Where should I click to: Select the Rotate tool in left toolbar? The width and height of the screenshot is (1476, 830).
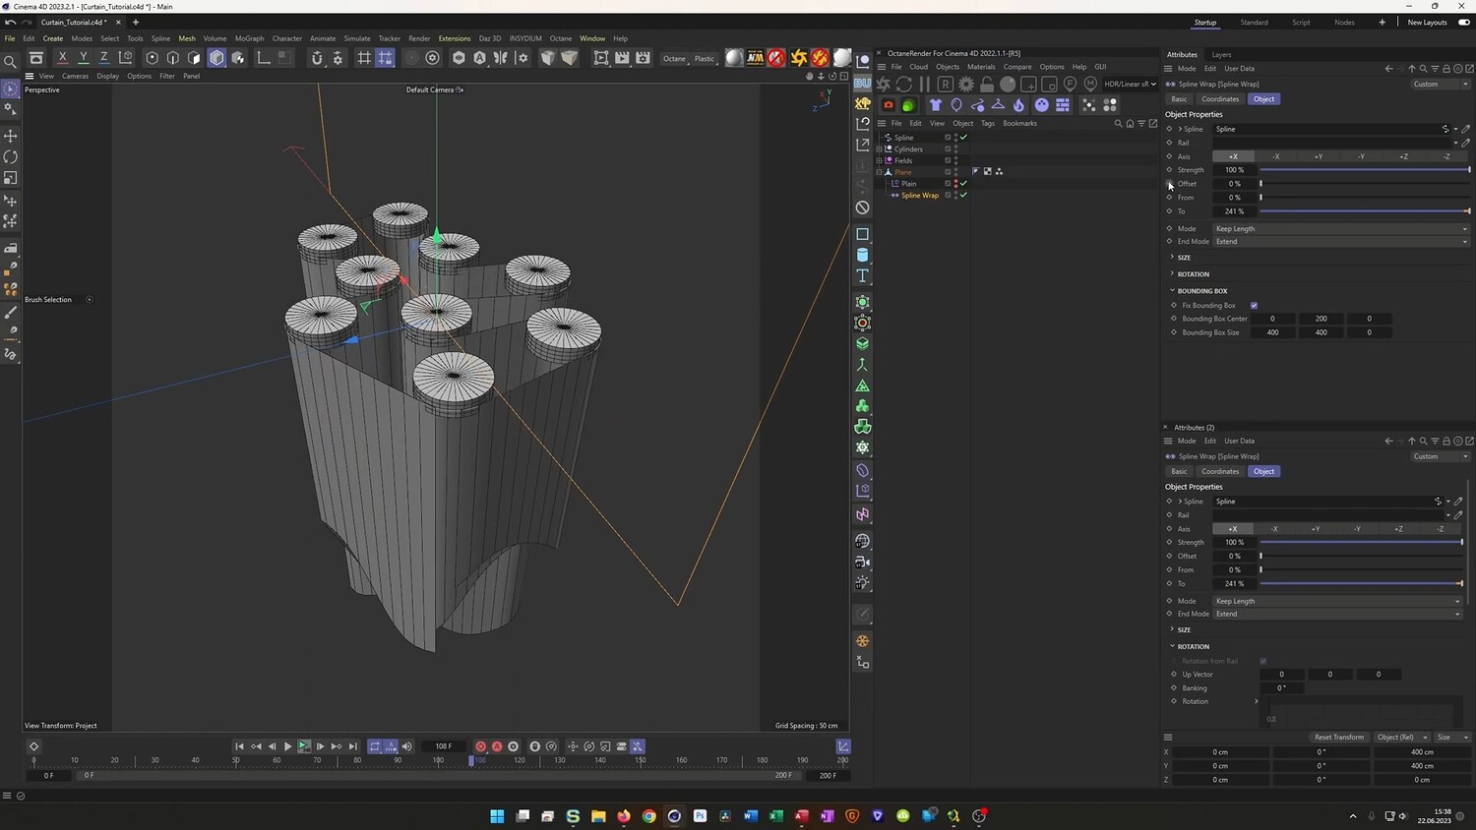coord(11,157)
